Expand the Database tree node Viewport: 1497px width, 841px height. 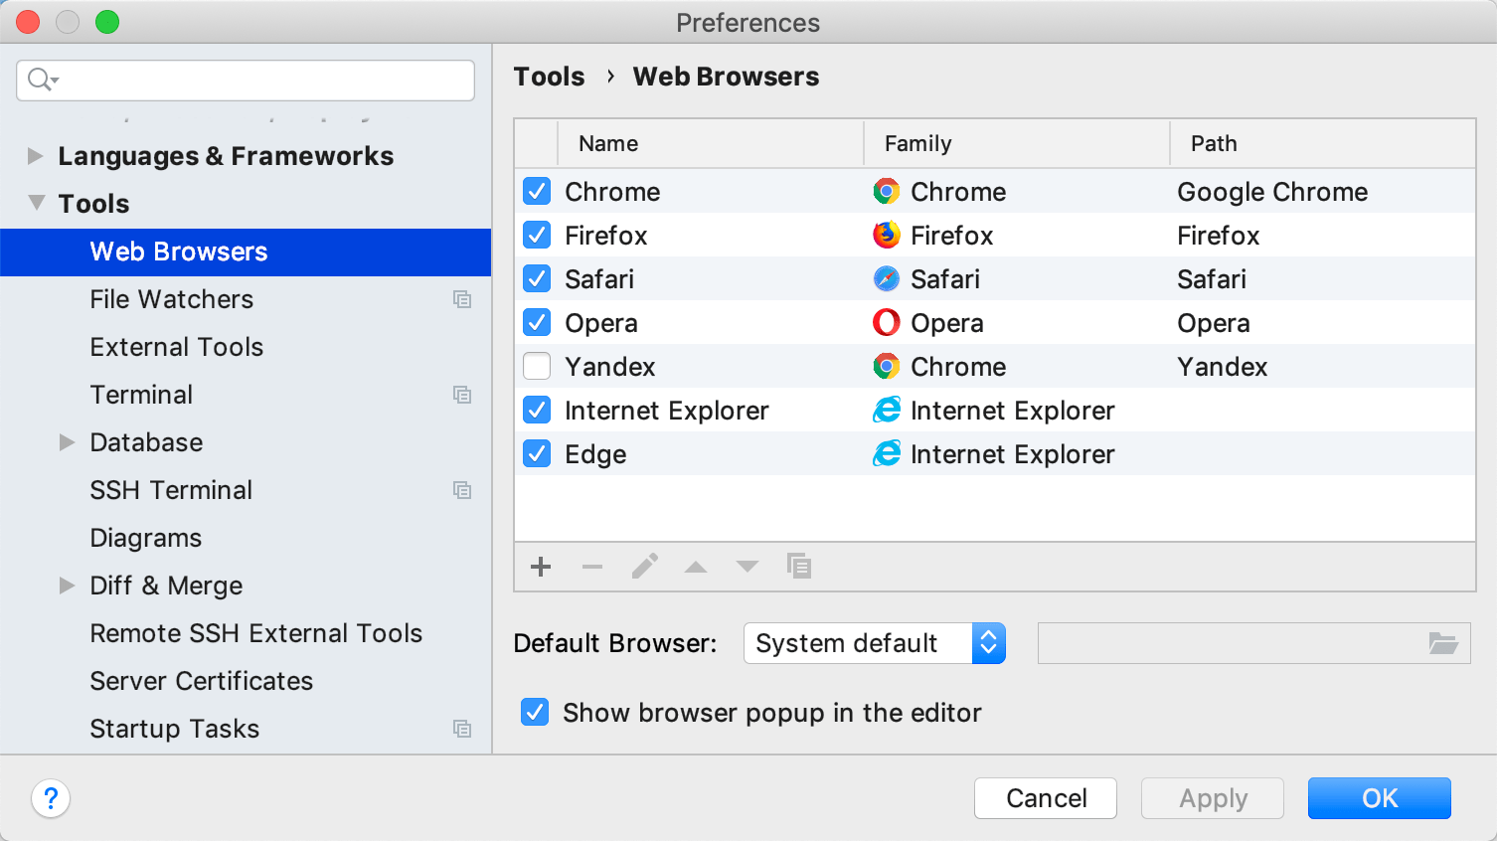tap(66, 442)
